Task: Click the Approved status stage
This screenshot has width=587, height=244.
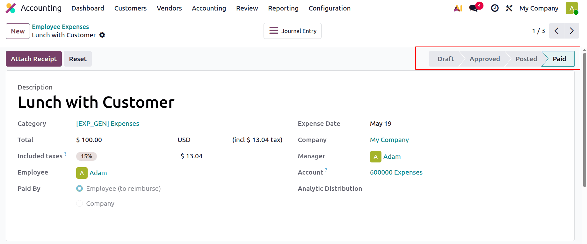Action: coord(485,59)
